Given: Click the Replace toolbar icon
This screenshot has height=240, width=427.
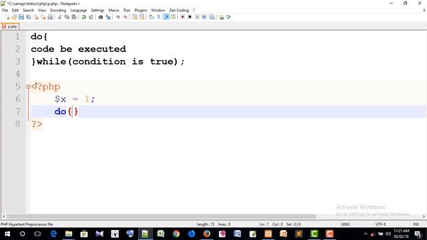Looking at the screenshot, I should coord(108,17).
